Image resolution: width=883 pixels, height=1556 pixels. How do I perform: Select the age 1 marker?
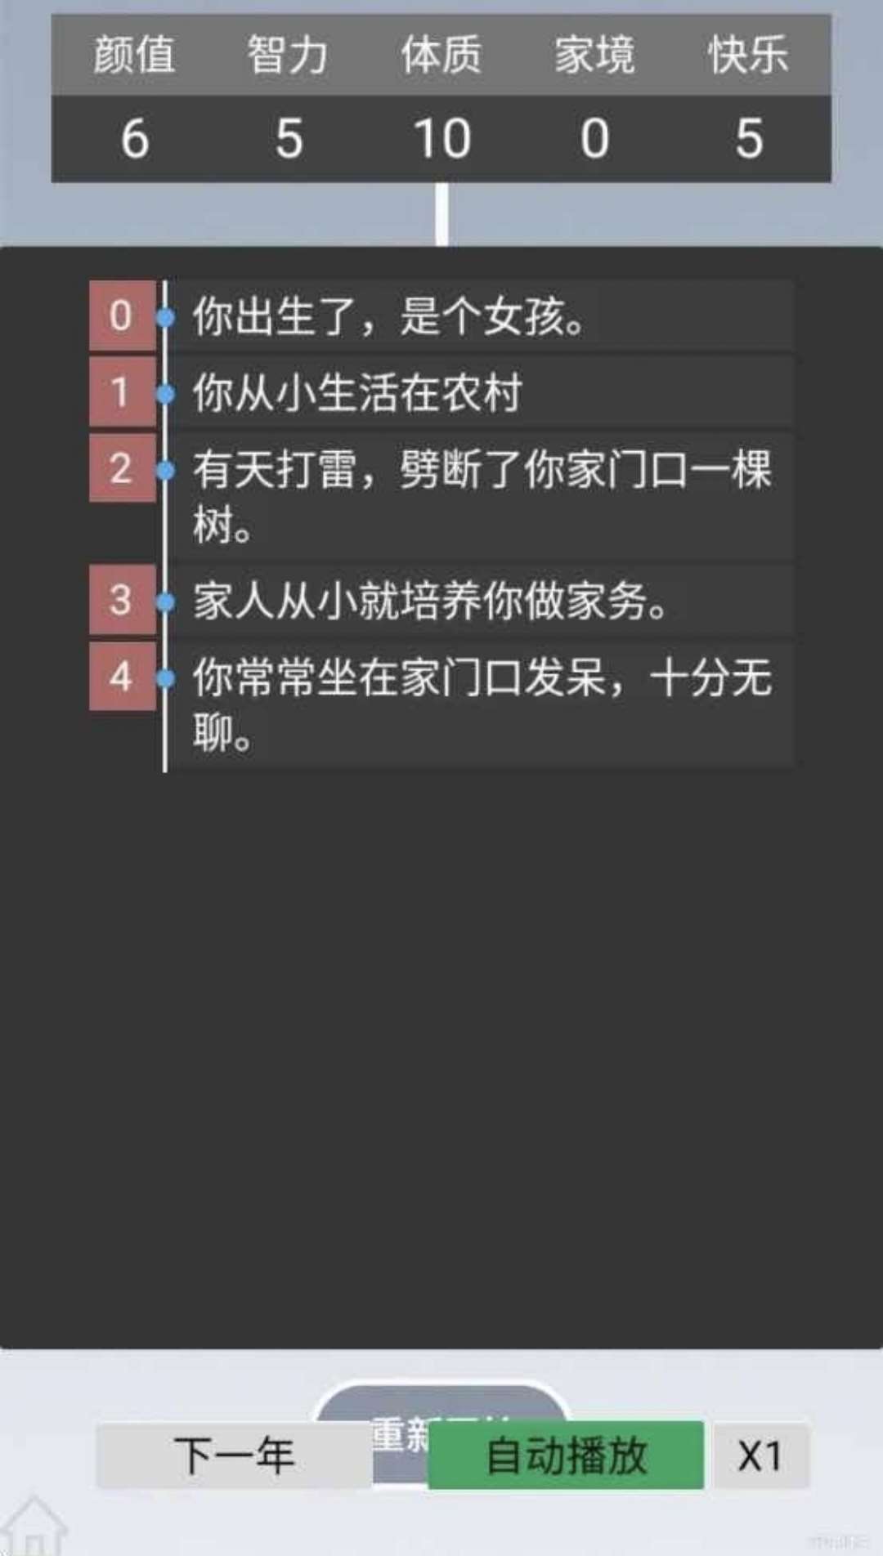point(122,392)
